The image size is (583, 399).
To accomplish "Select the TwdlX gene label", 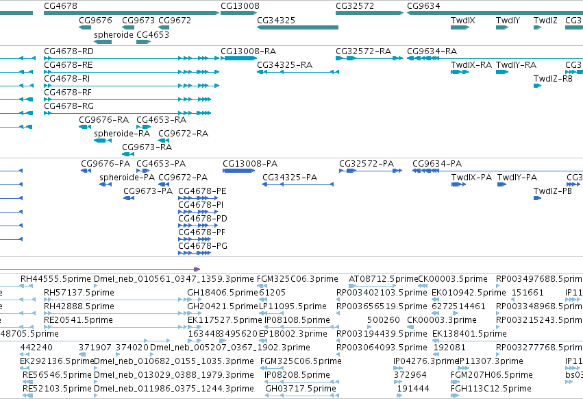I will pos(463,20).
